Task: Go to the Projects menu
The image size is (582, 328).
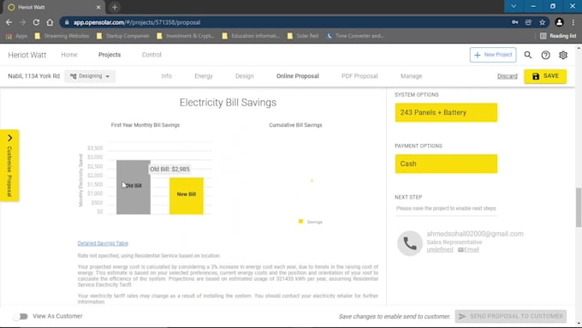Action: point(110,55)
